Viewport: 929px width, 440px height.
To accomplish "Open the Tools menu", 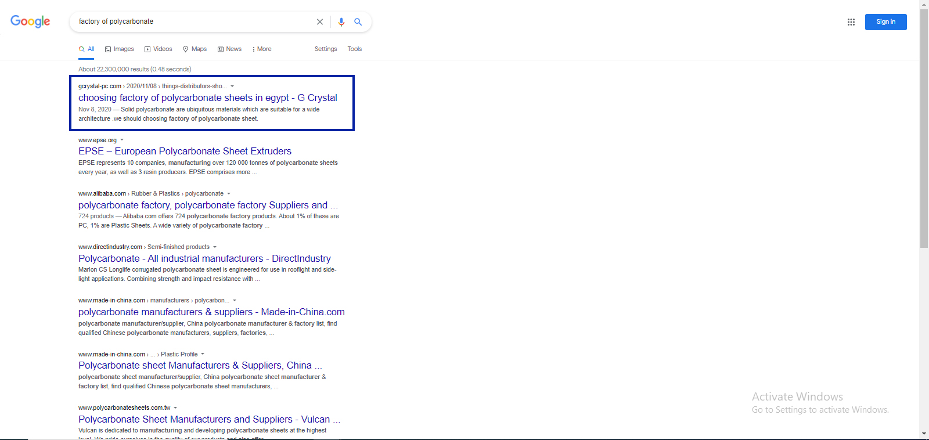I will [355, 49].
